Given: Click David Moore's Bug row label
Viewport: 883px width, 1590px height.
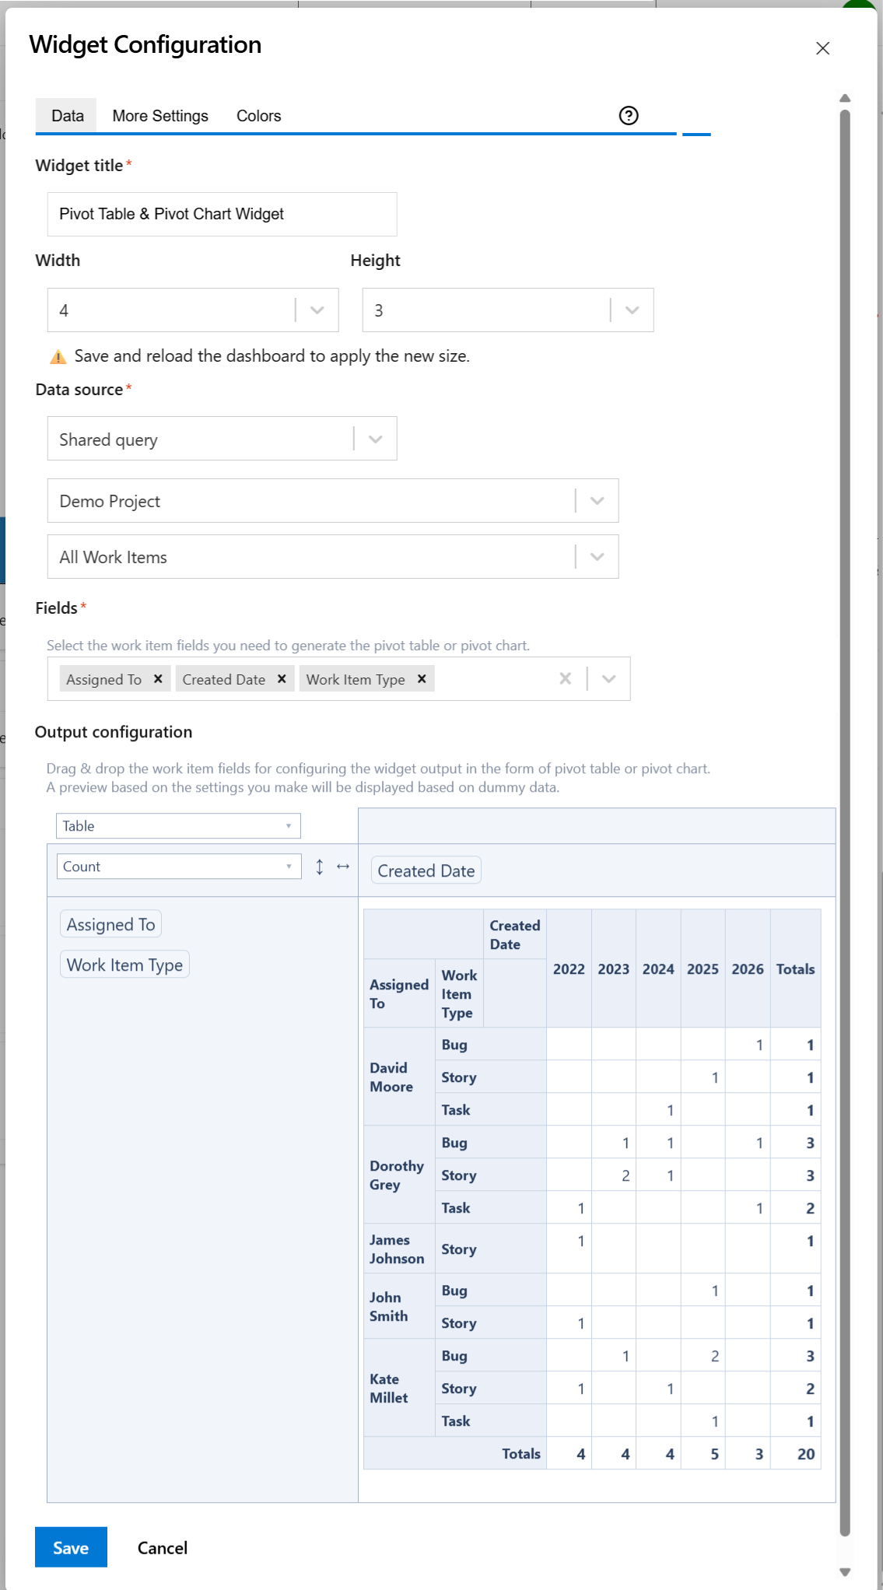Looking at the screenshot, I should pos(491,1045).
